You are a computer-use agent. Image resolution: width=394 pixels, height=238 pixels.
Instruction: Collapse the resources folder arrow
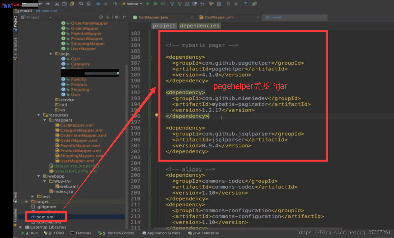coord(39,115)
